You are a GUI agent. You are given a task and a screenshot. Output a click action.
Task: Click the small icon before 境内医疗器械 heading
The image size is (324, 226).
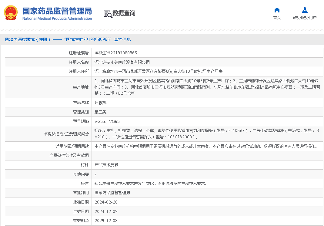(7, 39)
